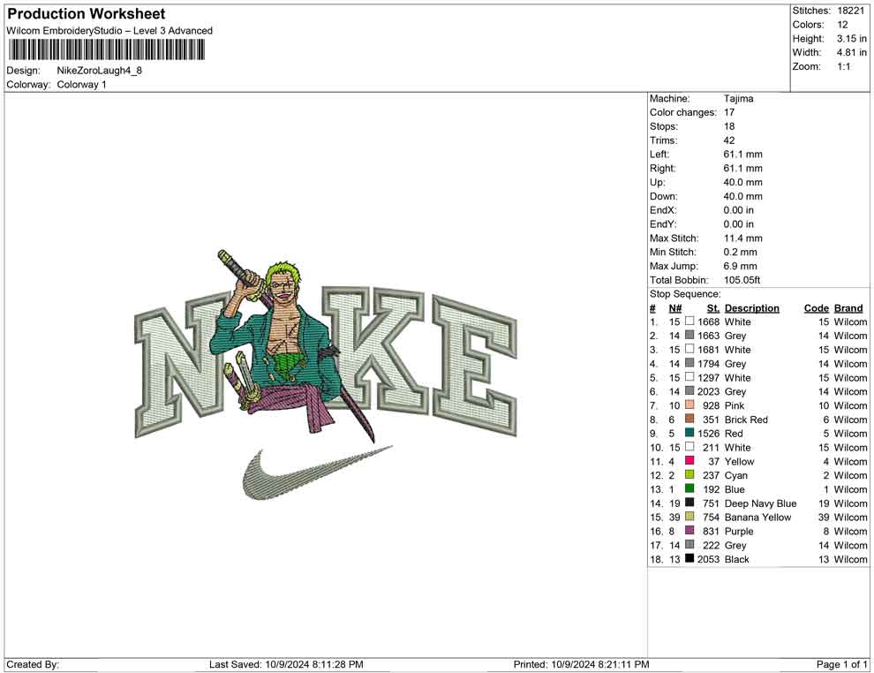Click the 'Page 1 of 1' footer text
This screenshot has width=874, height=673.
pos(841,664)
